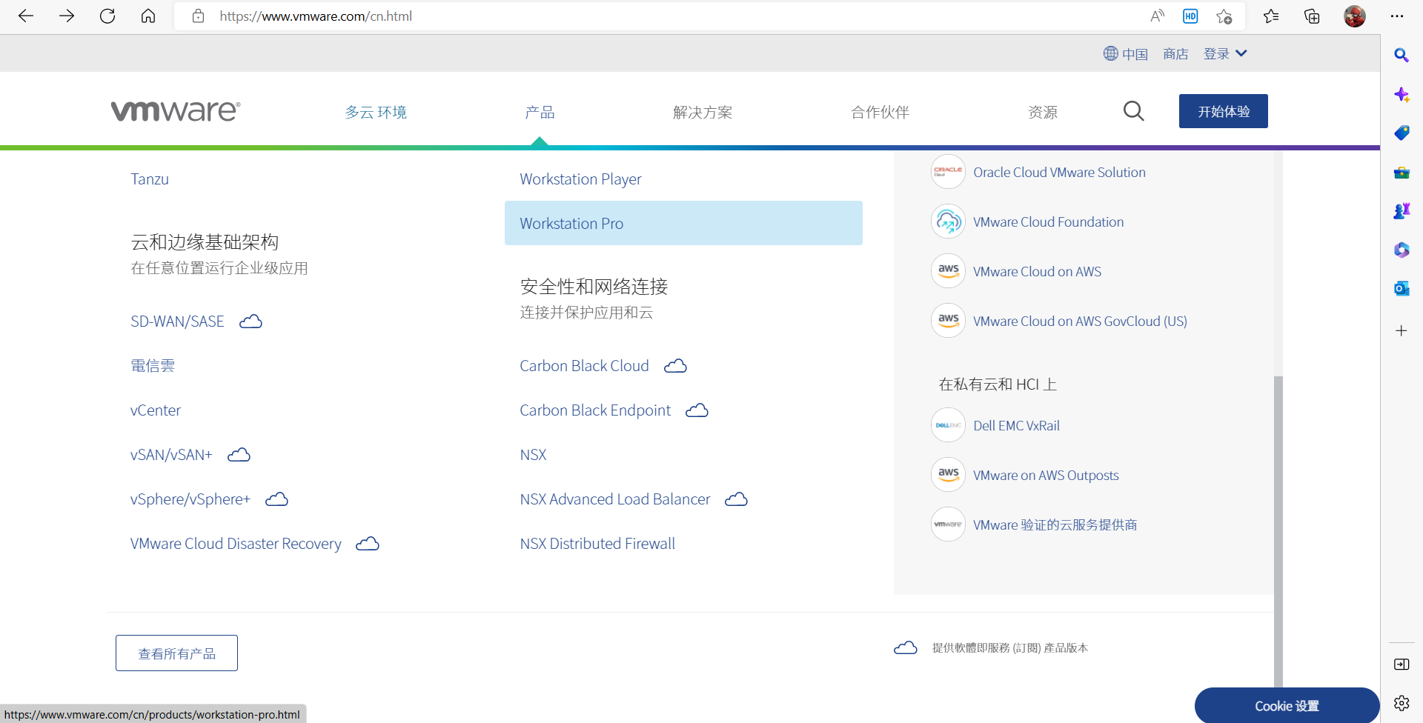Open the Carbon Black Cloud link
The height and width of the screenshot is (723, 1423).
click(584, 366)
